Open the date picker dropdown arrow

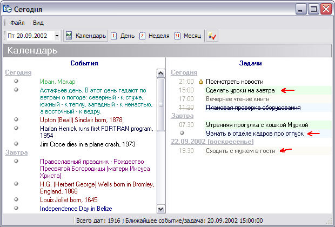(57, 36)
